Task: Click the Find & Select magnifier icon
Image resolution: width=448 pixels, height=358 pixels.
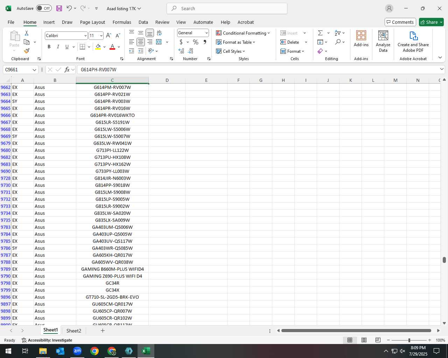Action: [338, 42]
